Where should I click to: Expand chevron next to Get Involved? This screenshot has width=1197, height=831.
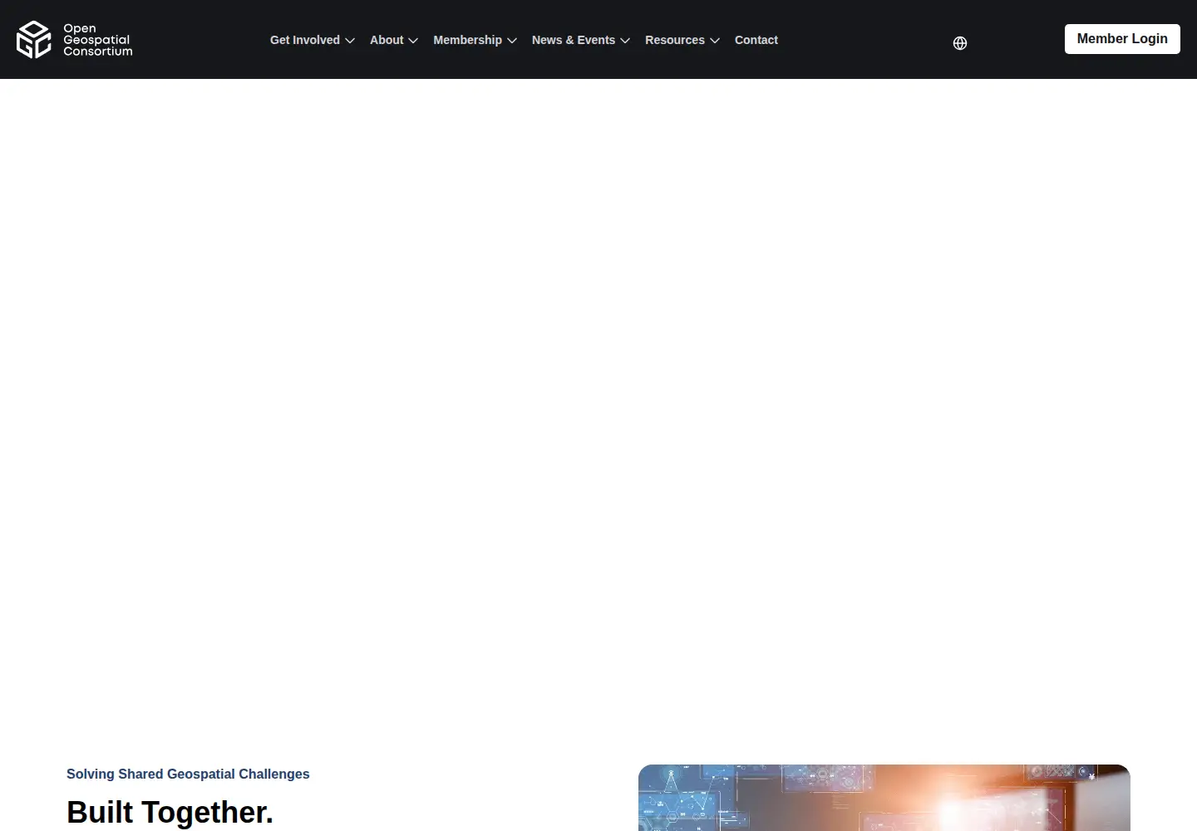(x=350, y=41)
